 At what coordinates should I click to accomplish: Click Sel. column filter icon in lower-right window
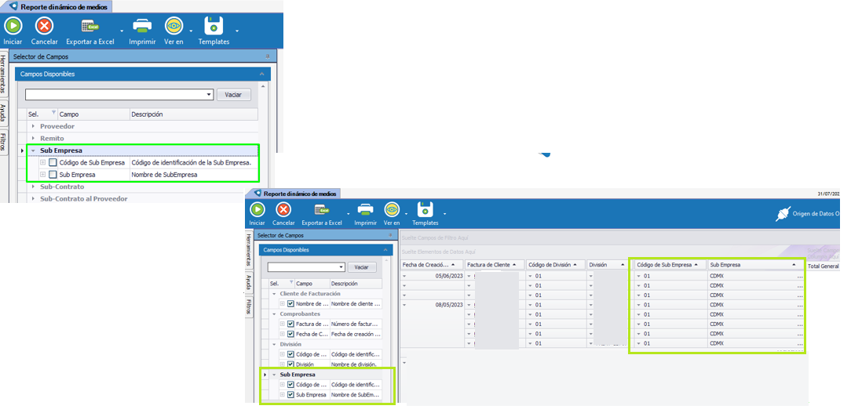(291, 282)
